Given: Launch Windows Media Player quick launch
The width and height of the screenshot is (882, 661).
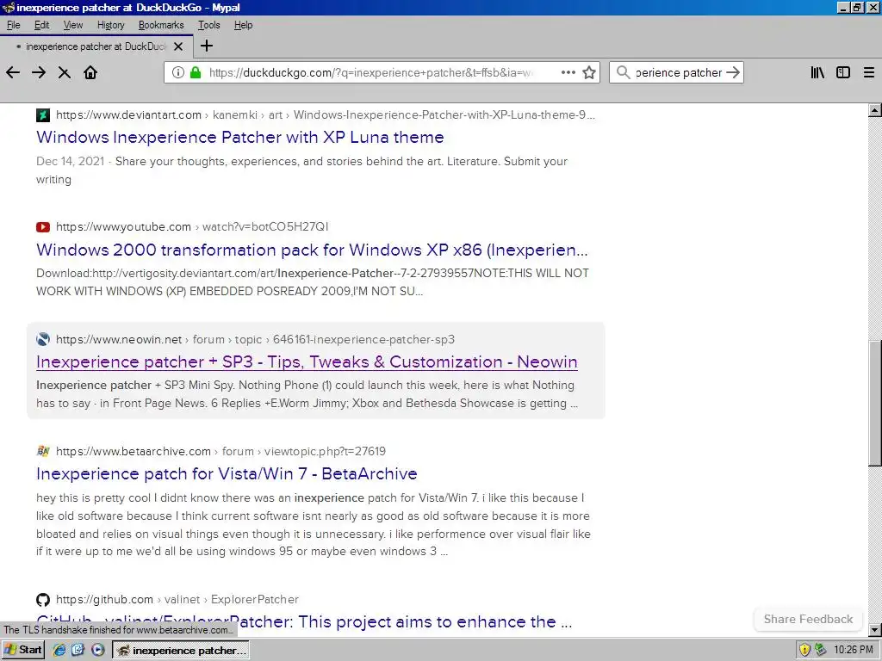Looking at the screenshot, I should pyautogui.click(x=98, y=651).
